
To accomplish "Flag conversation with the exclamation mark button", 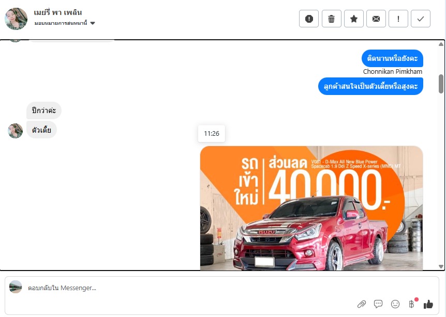I will coord(398,19).
